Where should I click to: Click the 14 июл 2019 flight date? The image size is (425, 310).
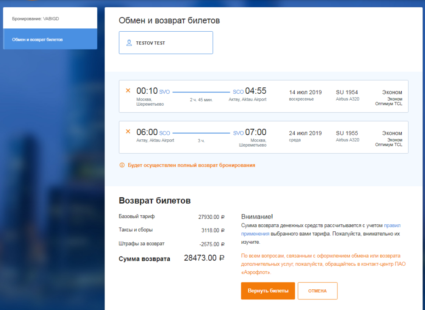305,92
